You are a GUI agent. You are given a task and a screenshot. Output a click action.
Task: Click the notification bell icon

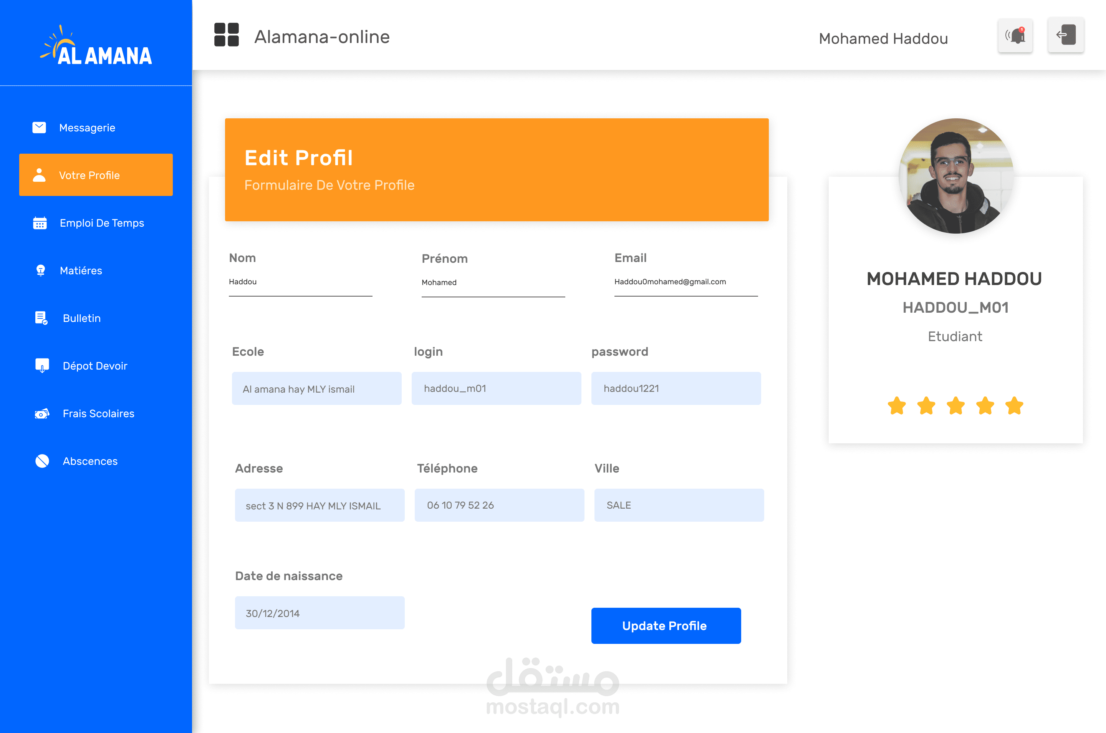coord(1015,36)
